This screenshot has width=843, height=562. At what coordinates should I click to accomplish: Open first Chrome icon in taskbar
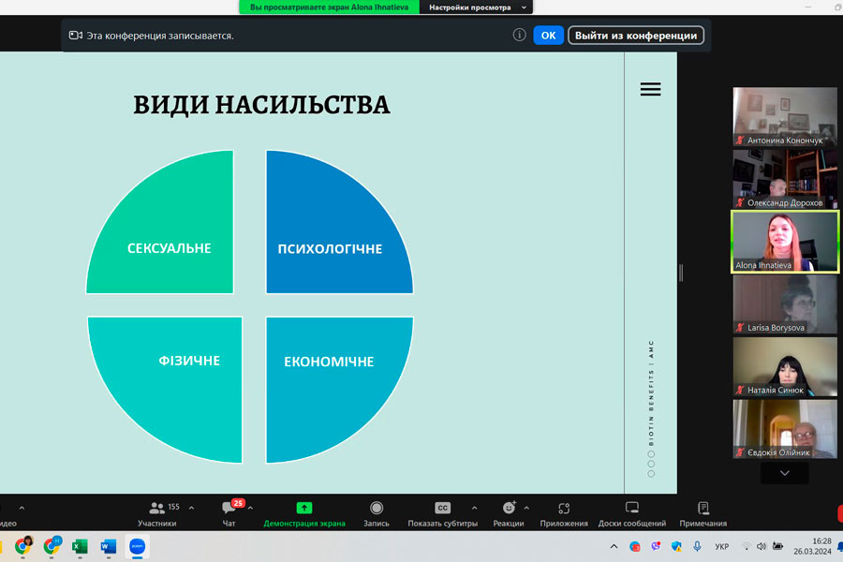23,546
